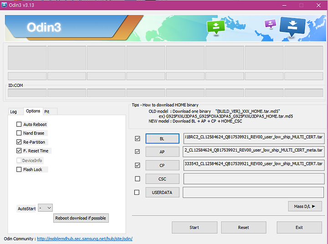Click the CSC file browse button
Image resolution: width=328 pixels, height=244 pixels.
[162, 179]
